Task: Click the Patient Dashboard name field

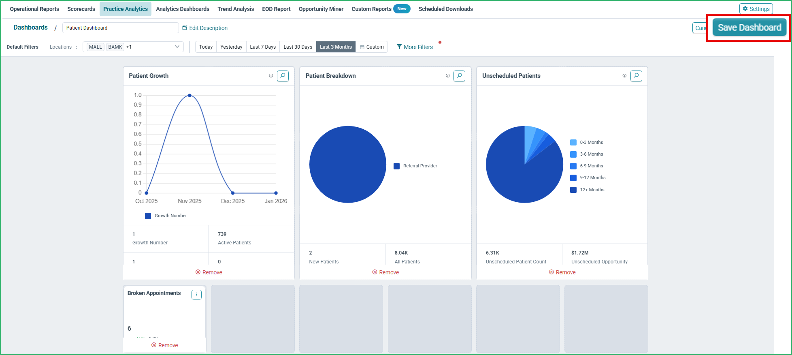Action: pos(120,28)
